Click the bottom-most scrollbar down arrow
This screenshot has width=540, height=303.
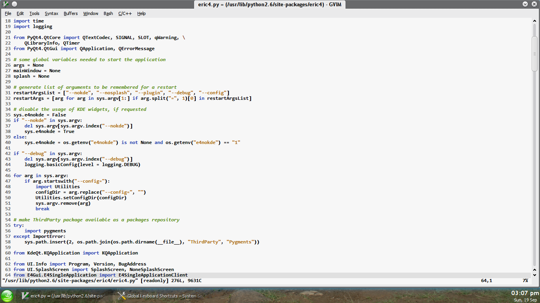(x=534, y=275)
